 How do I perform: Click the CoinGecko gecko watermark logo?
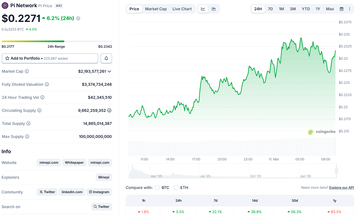coord(310,132)
